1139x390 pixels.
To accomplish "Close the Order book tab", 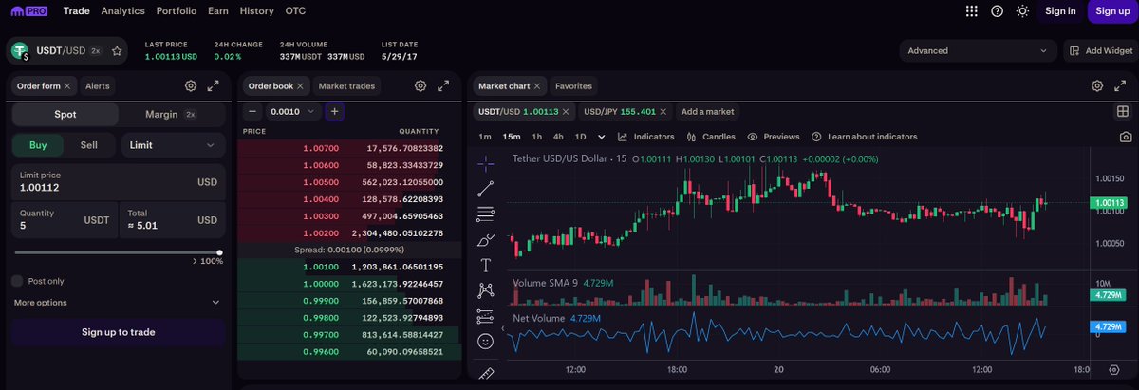I will click(x=300, y=86).
